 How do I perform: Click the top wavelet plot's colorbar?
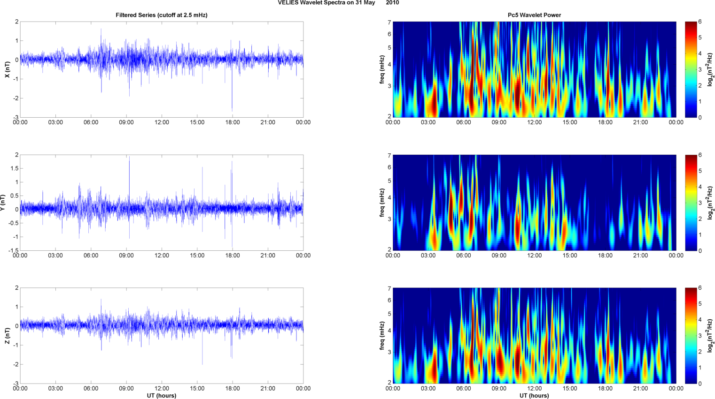(691, 69)
